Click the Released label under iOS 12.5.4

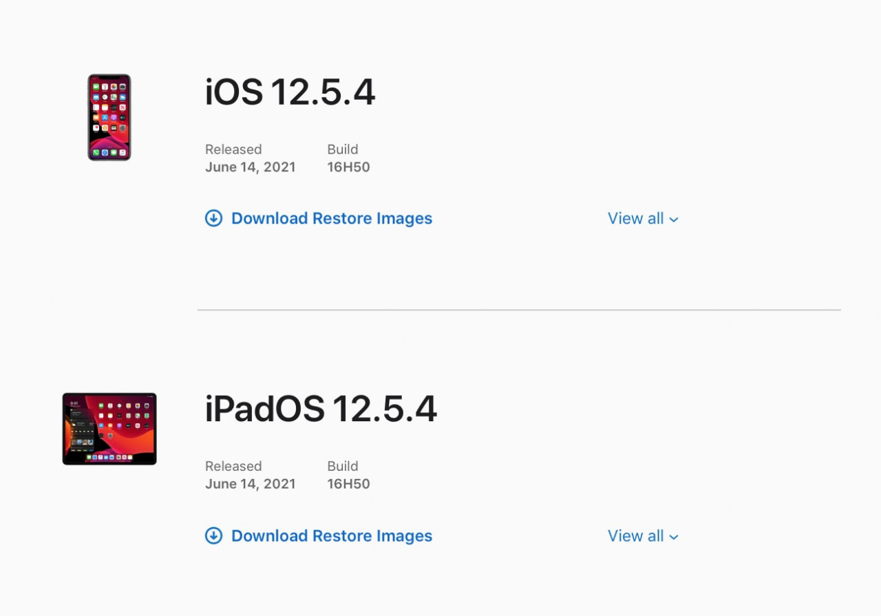click(233, 149)
